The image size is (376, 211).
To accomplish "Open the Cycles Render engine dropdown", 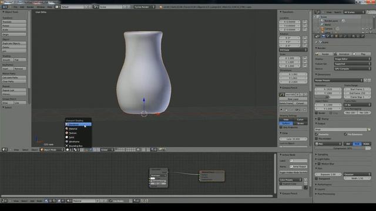I will click(145, 7).
